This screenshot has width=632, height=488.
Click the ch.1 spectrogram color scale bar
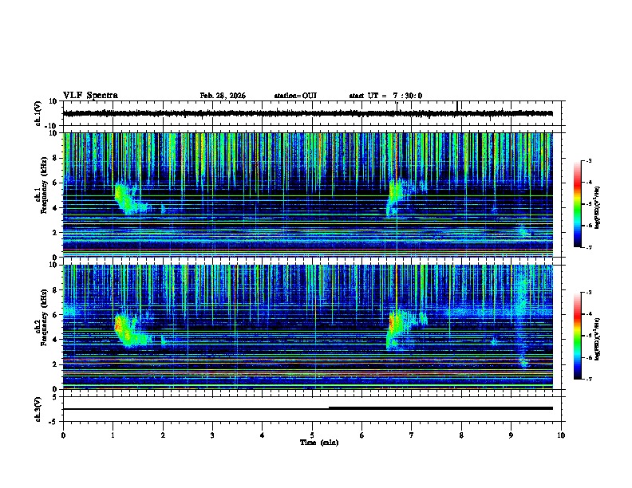577,204
